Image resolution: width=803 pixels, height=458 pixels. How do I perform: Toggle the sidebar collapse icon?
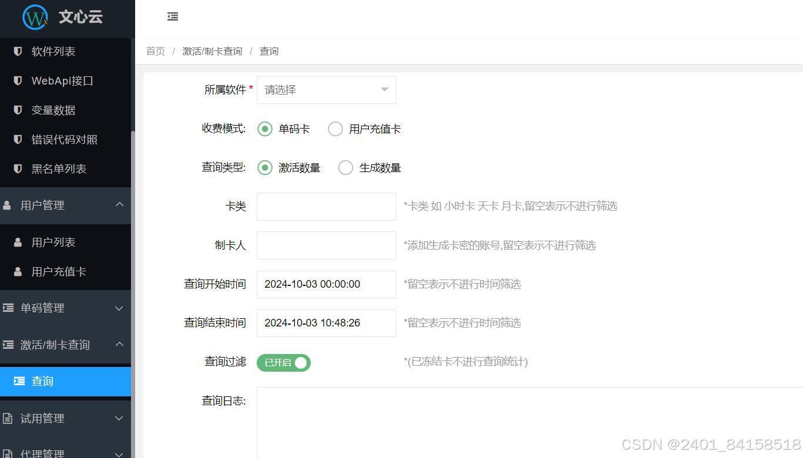point(173,16)
